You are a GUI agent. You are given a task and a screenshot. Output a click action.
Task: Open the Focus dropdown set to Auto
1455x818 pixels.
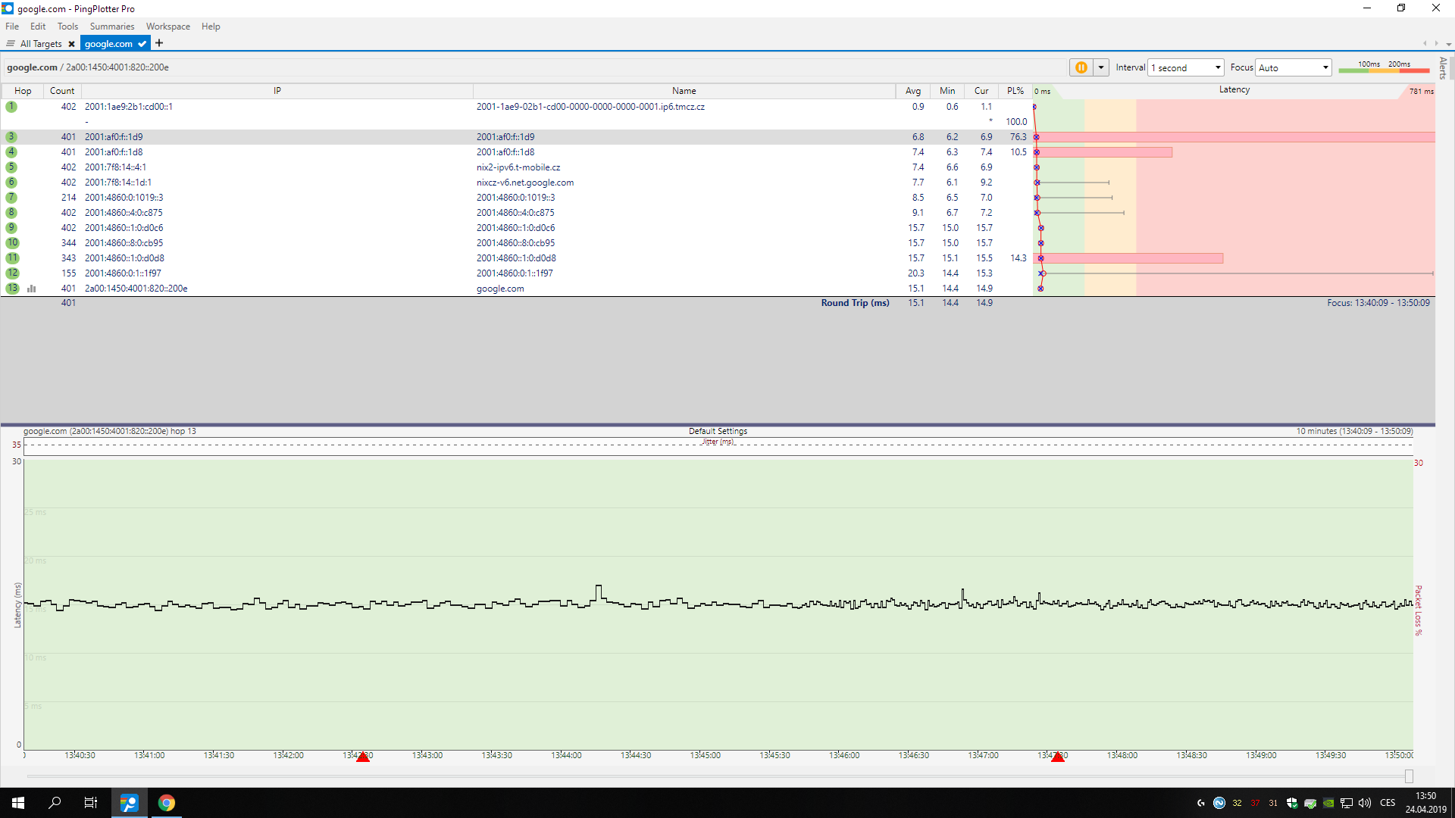tap(1294, 67)
